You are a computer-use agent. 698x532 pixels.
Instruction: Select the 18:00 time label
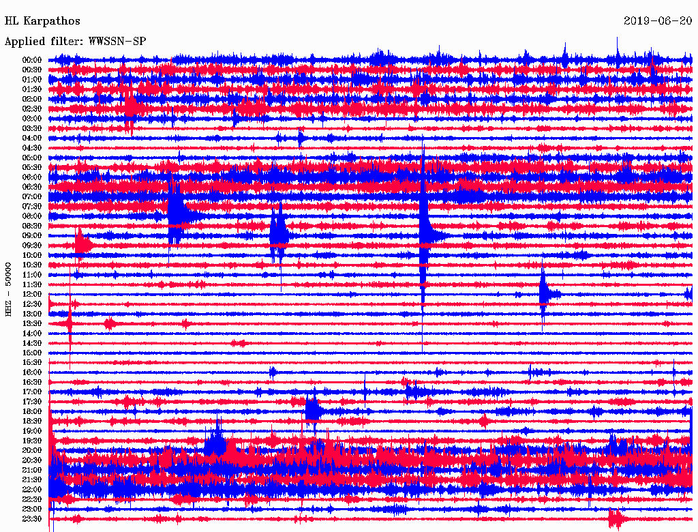[x=32, y=412]
